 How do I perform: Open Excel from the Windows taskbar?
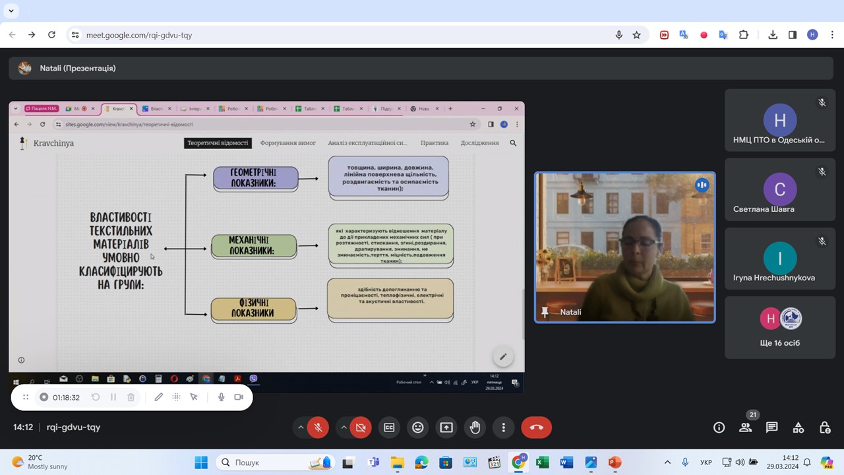coord(542,462)
